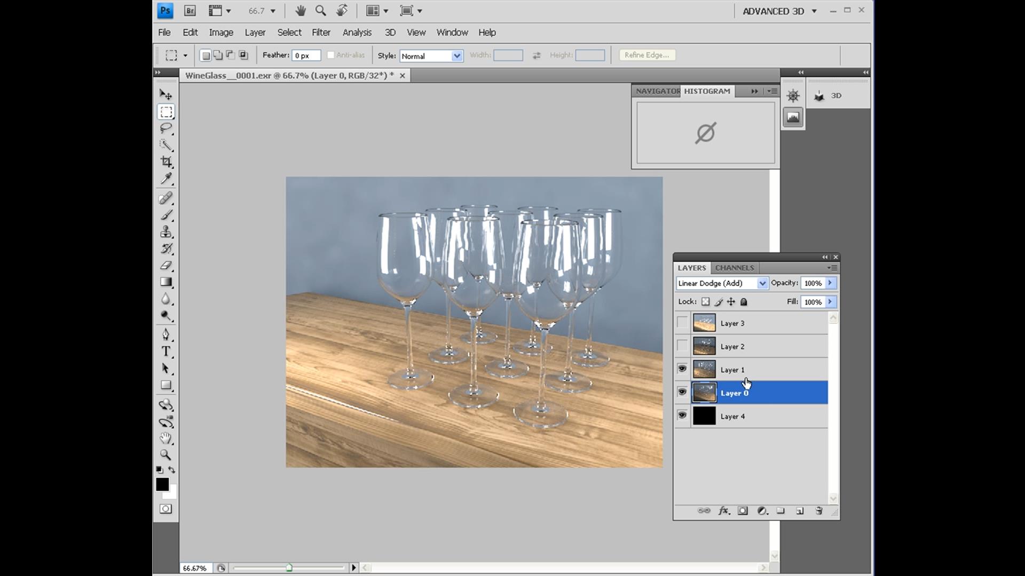Viewport: 1025px width, 576px height.
Task: Select the 3D Orbit camera tool
Action: tap(166, 422)
